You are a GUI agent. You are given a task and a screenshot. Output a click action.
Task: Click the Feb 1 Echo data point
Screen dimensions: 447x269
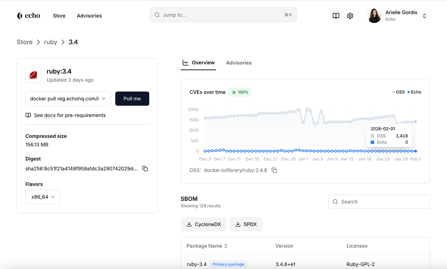coord(416,151)
